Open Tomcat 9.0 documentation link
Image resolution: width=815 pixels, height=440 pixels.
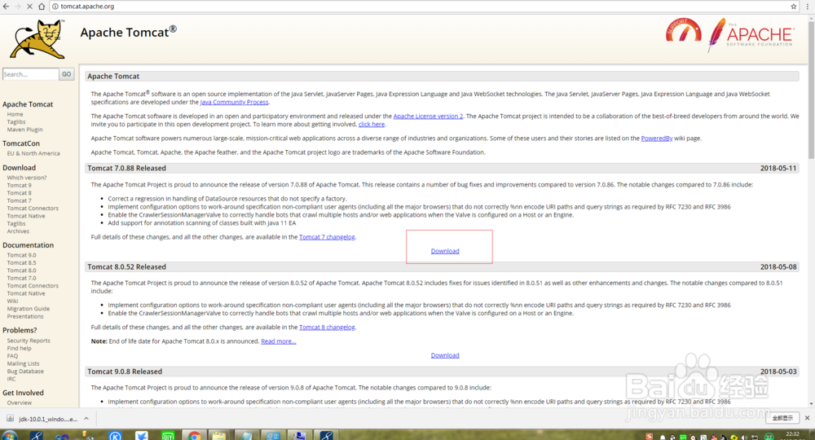coord(22,256)
